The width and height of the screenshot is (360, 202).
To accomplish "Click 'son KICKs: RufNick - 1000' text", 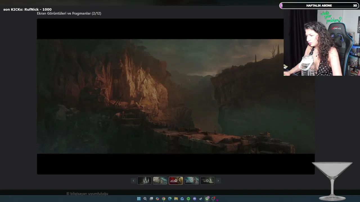I will point(27,10).
